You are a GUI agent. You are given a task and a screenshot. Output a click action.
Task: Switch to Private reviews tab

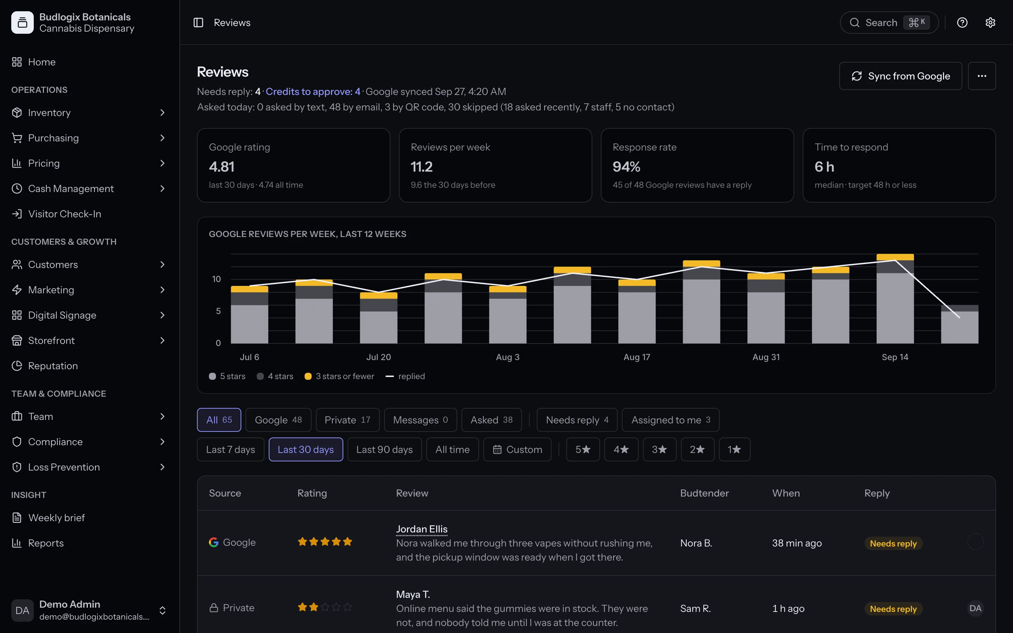(x=348, y=420)
